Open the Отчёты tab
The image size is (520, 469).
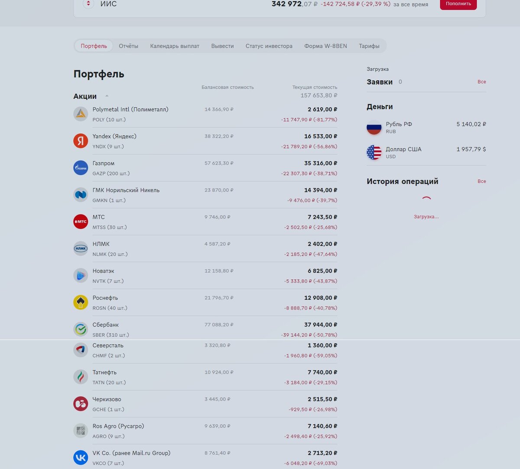(129, 46)
